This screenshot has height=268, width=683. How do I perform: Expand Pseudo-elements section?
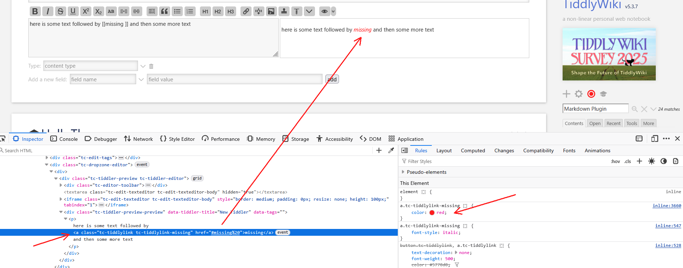pyautogui.click(x=403, y=172)
